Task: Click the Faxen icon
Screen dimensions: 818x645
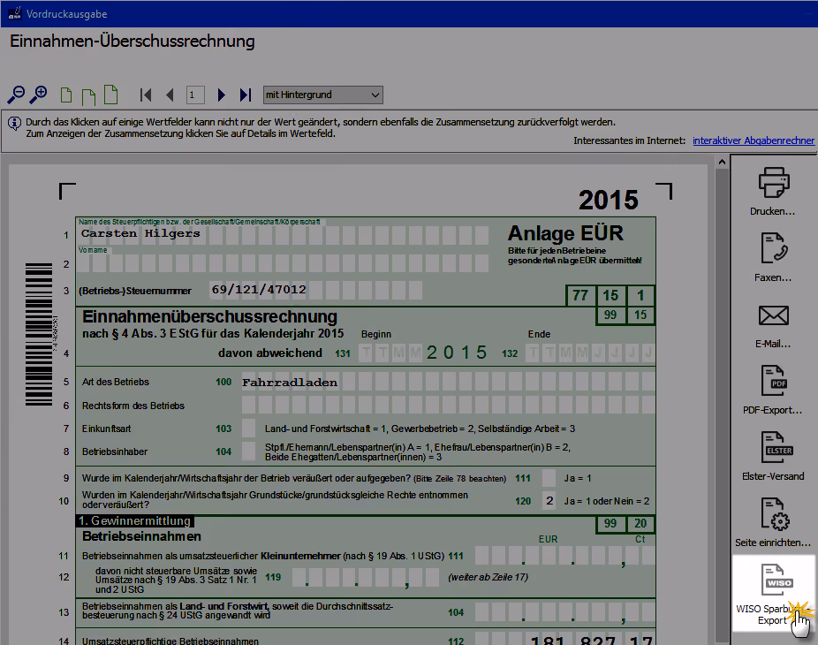Action: [x=774, y=248]
